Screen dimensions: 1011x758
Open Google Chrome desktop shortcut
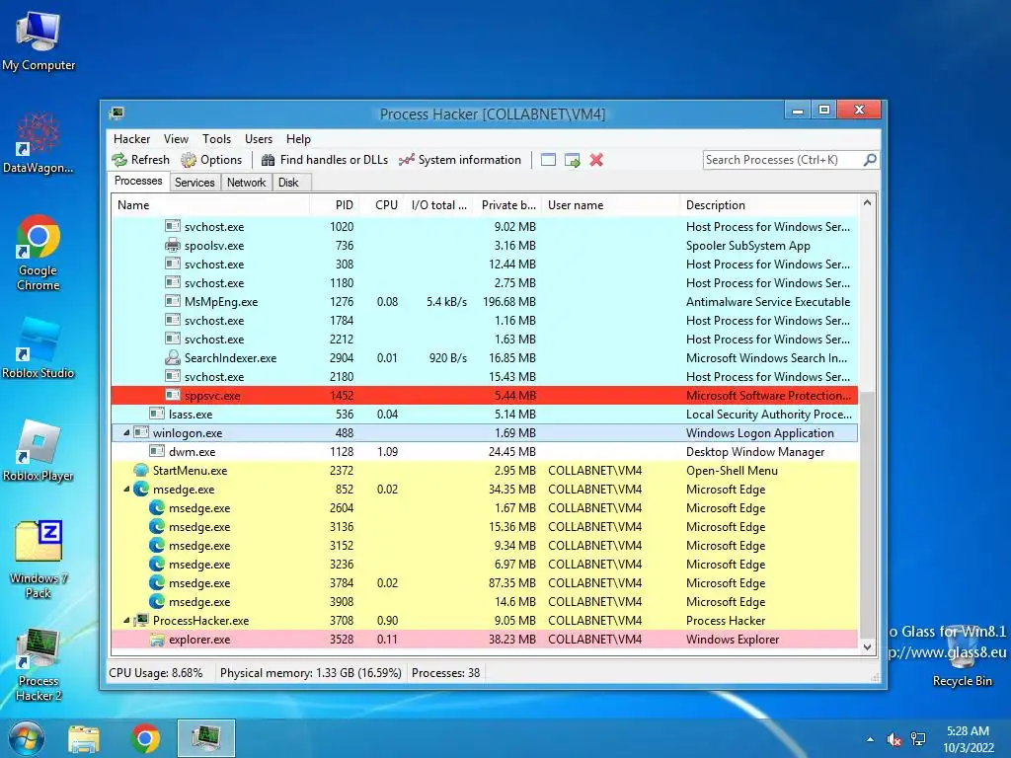[39, 253]
